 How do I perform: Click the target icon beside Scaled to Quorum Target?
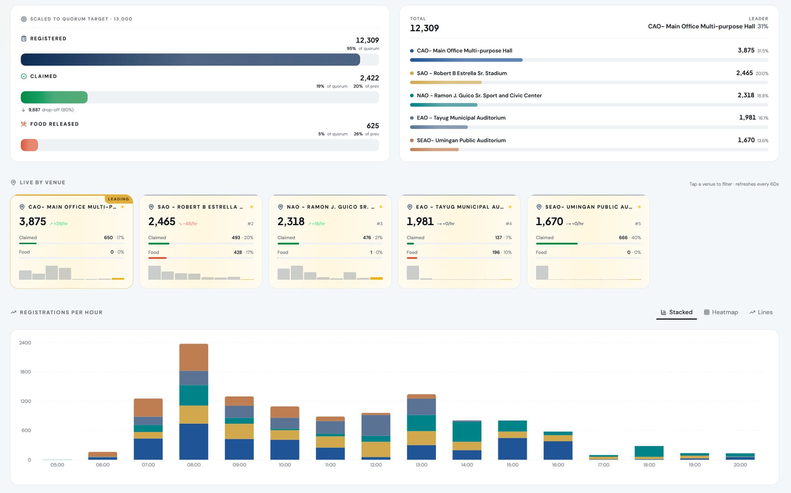pyautogui.click(x=24, y=19)
